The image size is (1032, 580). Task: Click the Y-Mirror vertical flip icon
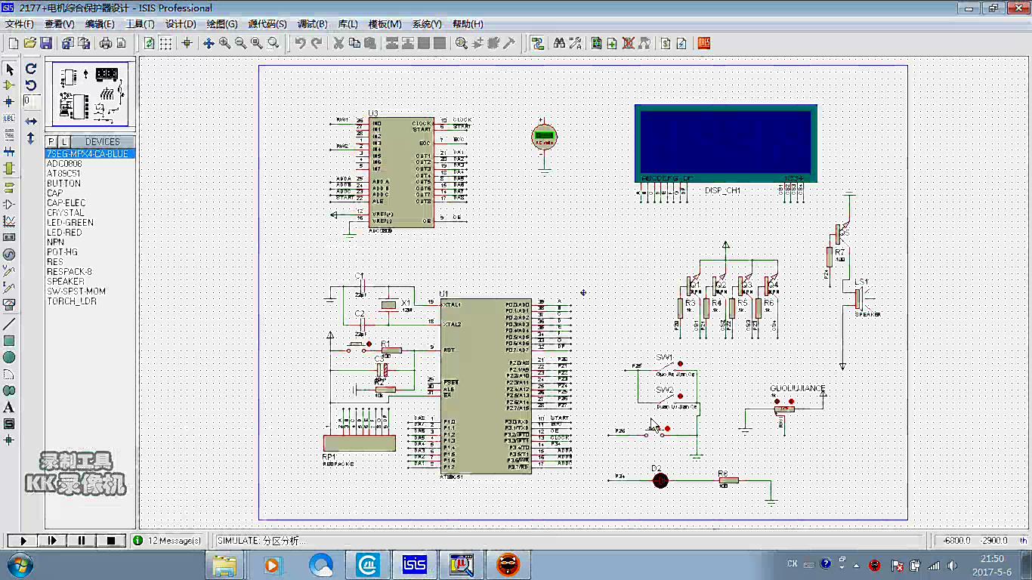point(31,138)
